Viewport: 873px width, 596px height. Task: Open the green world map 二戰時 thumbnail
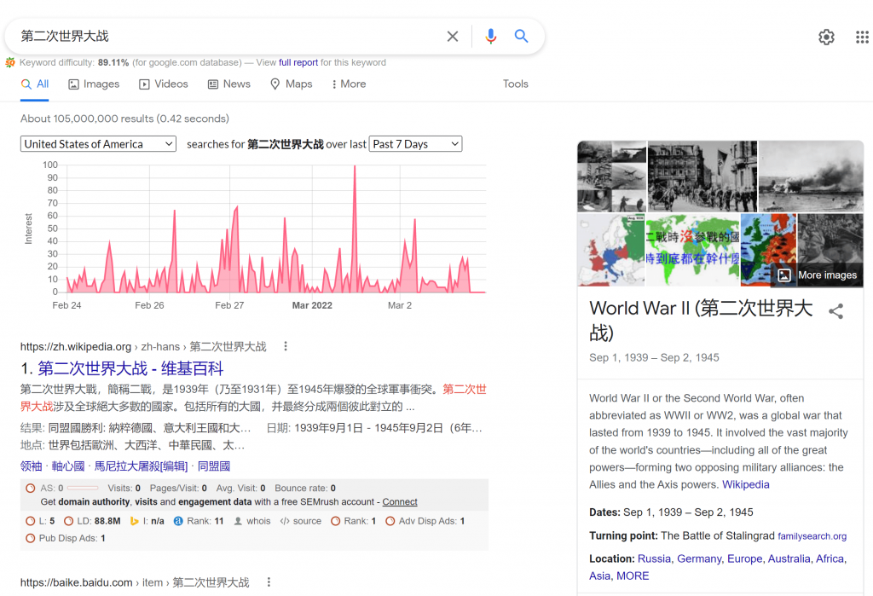[692, 250]
